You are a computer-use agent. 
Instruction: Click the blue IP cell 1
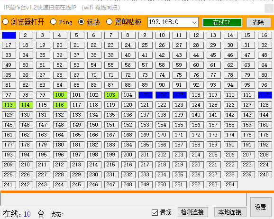click(9, 35)
